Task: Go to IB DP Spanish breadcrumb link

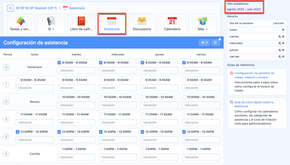Action: click(36, 8)
